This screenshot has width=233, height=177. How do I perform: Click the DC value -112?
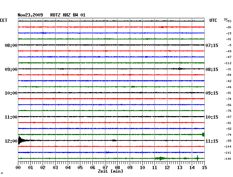point(228,63)
